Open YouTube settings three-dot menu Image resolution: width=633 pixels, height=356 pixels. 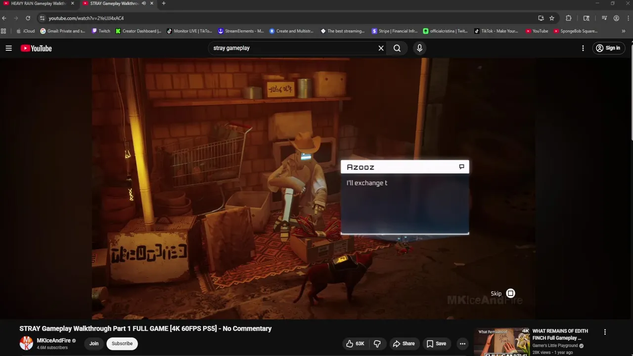tap(583, 48)
